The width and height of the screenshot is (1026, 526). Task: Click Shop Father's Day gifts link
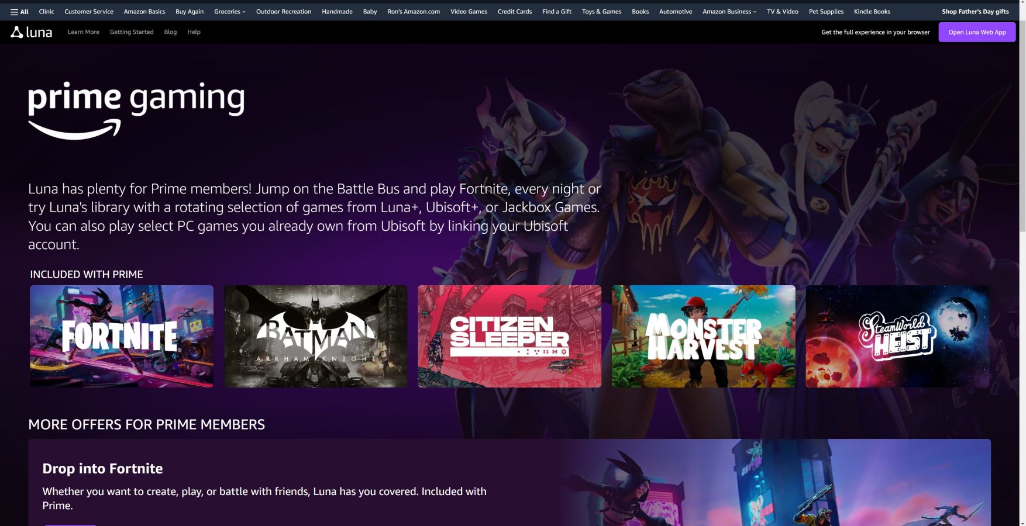[975, 12]
